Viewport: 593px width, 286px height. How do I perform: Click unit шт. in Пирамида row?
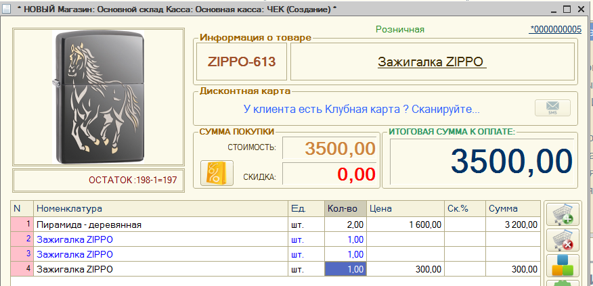point(307,224)
